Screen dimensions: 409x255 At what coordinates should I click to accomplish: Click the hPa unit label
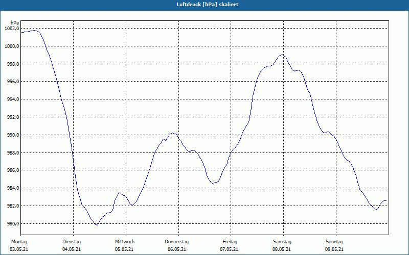click(15, 22)
